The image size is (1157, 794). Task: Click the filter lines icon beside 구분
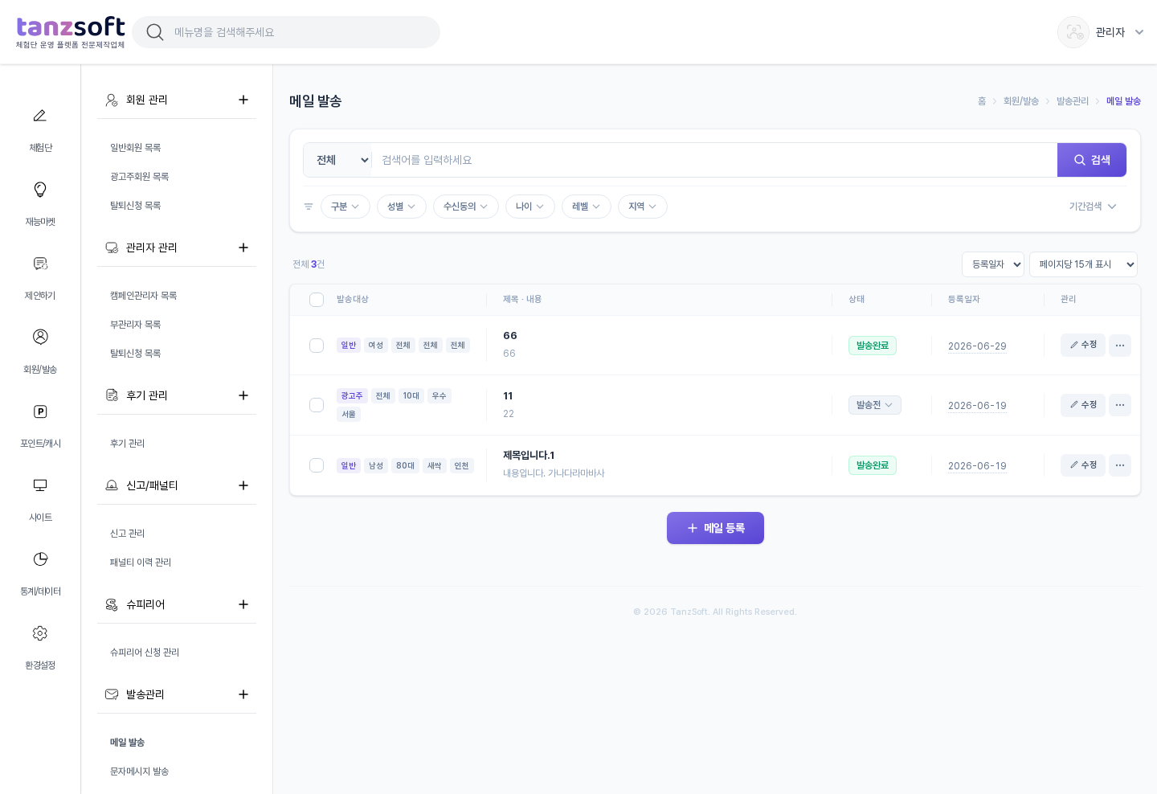[x=309, y=207]
